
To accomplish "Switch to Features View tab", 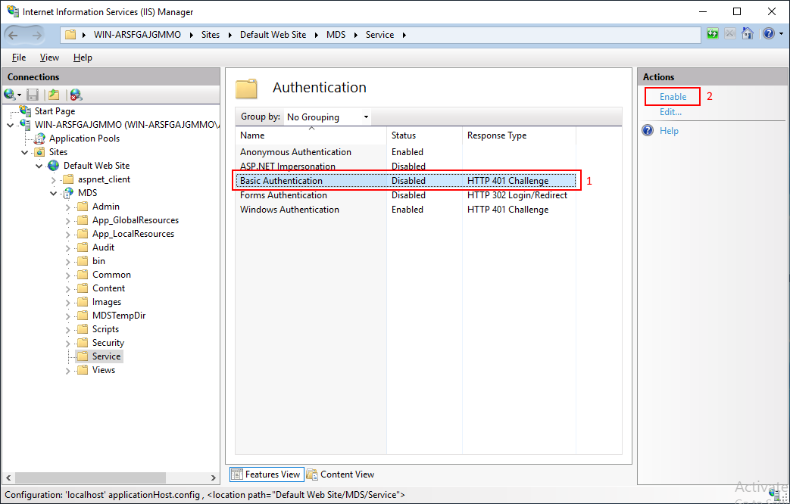I will click(x=267, y=474).
